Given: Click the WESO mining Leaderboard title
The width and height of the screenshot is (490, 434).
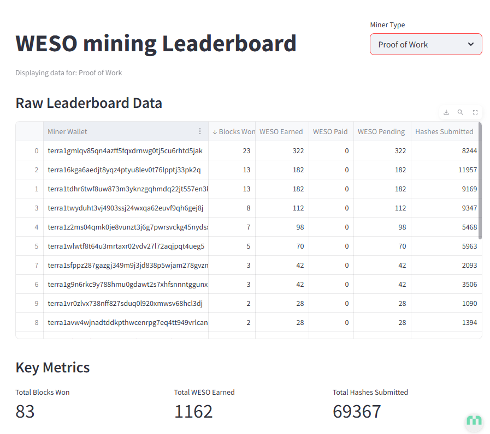Looking at the screenshot, I should pyautogui.click(x=156, y=44).
